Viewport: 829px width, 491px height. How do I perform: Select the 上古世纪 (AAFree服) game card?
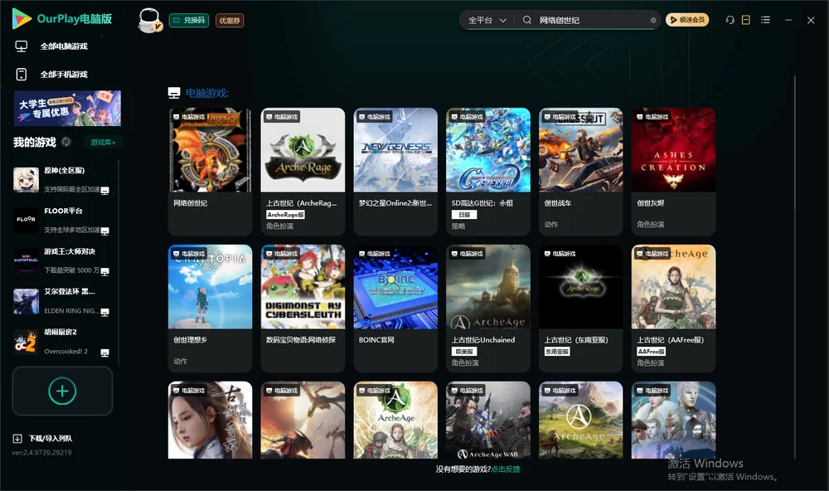pos(673,309)
